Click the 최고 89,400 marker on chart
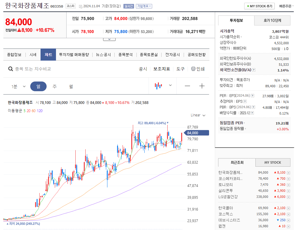Viewport: 295px width, 230px height. point(153,123)
